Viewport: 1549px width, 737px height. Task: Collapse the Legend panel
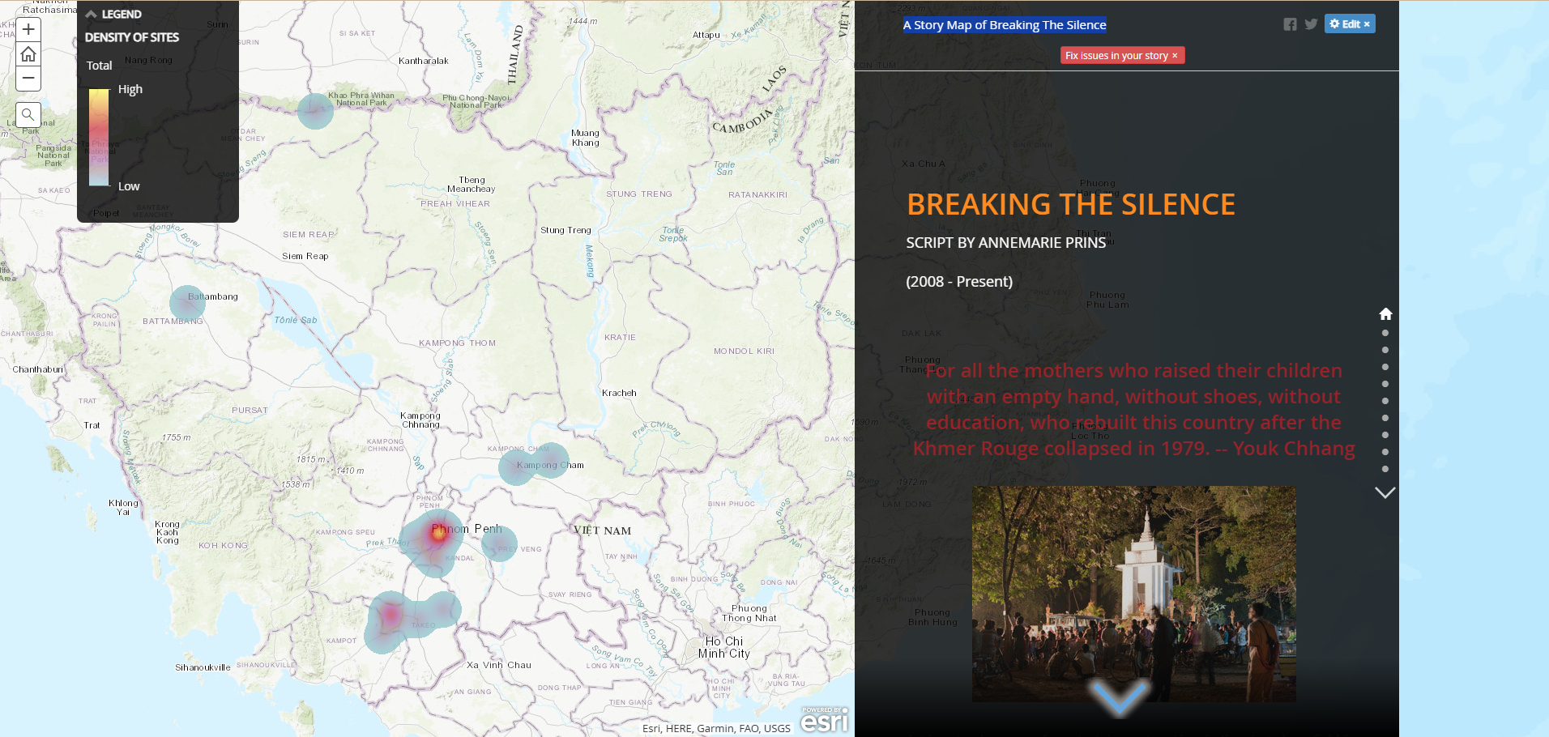[x=92, y=15]
